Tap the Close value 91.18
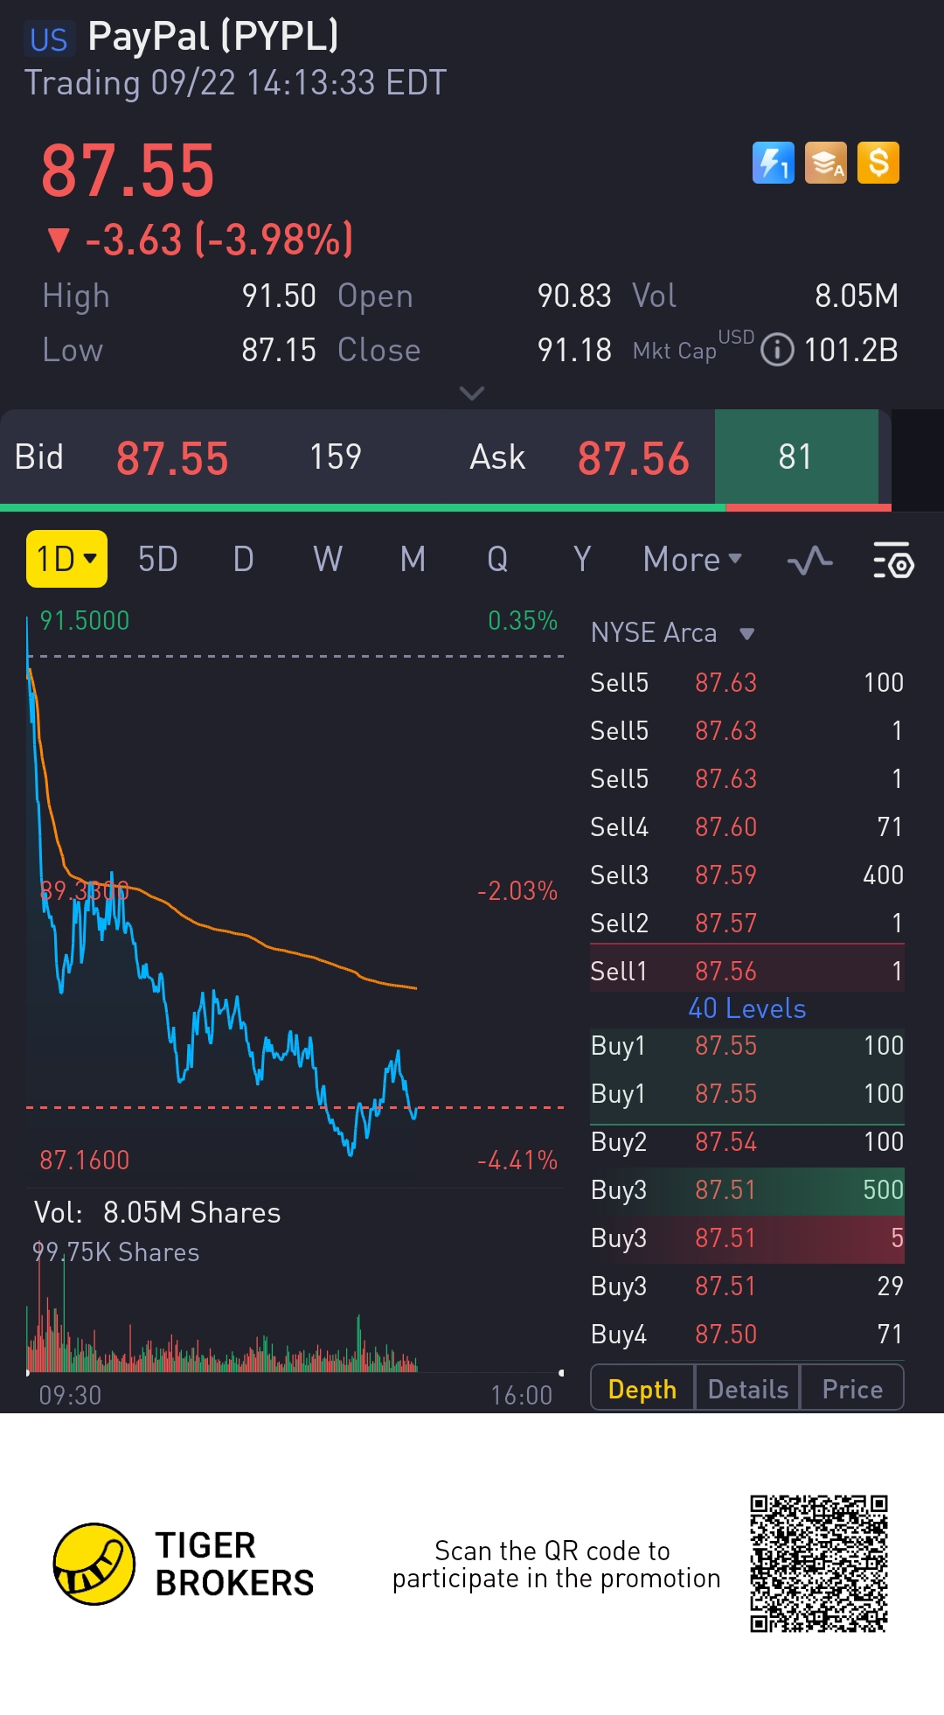 click(x=574, y=350)
